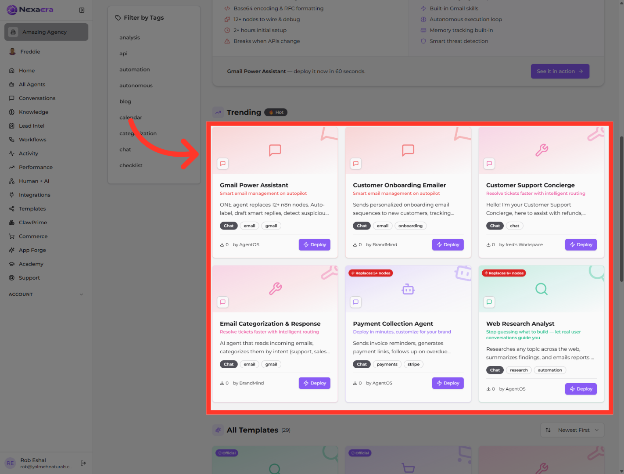
Task: Click the payments tag chip
Action: click(x=387, y=364)
